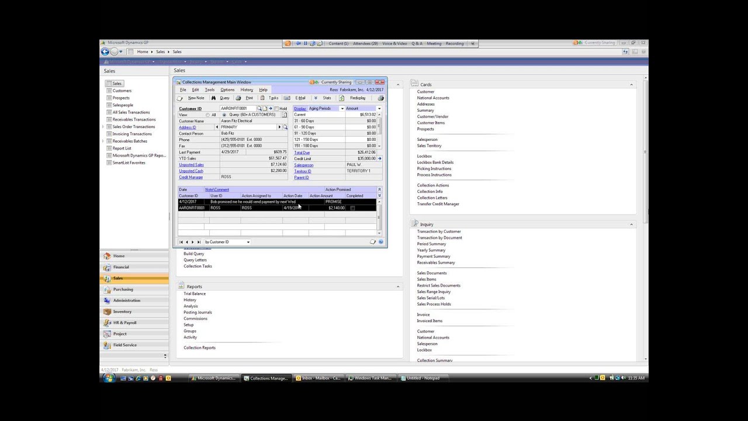
Task: Open the Amount dropdown
Action: (379, 109)
